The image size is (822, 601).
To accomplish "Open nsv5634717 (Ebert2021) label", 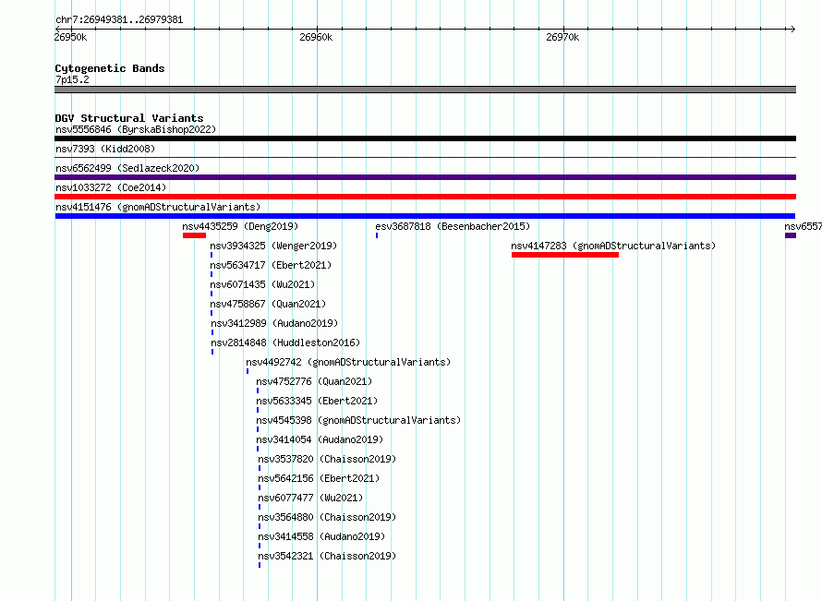I will tap(271, 265).
